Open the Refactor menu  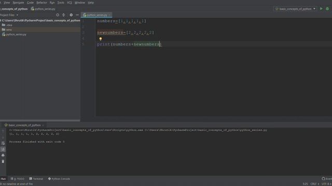click(x=41, y=3)
